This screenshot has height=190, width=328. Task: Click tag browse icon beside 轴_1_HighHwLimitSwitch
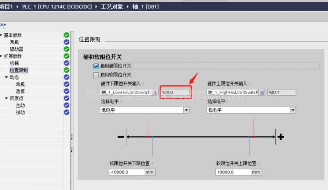[x=262, y=92]
